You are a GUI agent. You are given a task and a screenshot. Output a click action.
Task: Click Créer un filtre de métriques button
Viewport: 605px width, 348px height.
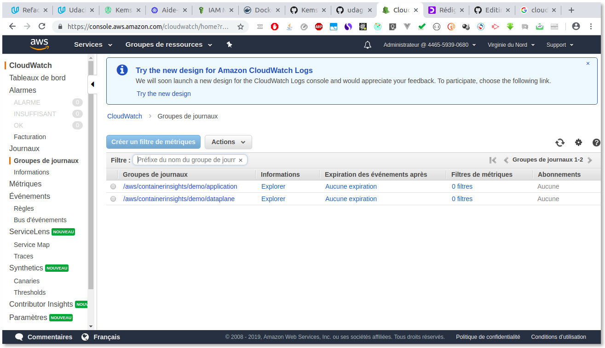pyautogui.click(x=153, y=142)
